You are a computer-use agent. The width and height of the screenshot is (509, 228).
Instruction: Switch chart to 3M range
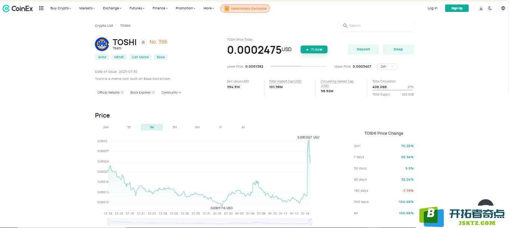(x=174, y=127)
